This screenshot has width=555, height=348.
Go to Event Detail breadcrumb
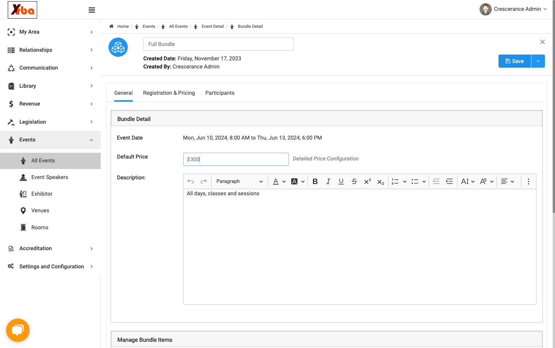(x=213, y=27)
